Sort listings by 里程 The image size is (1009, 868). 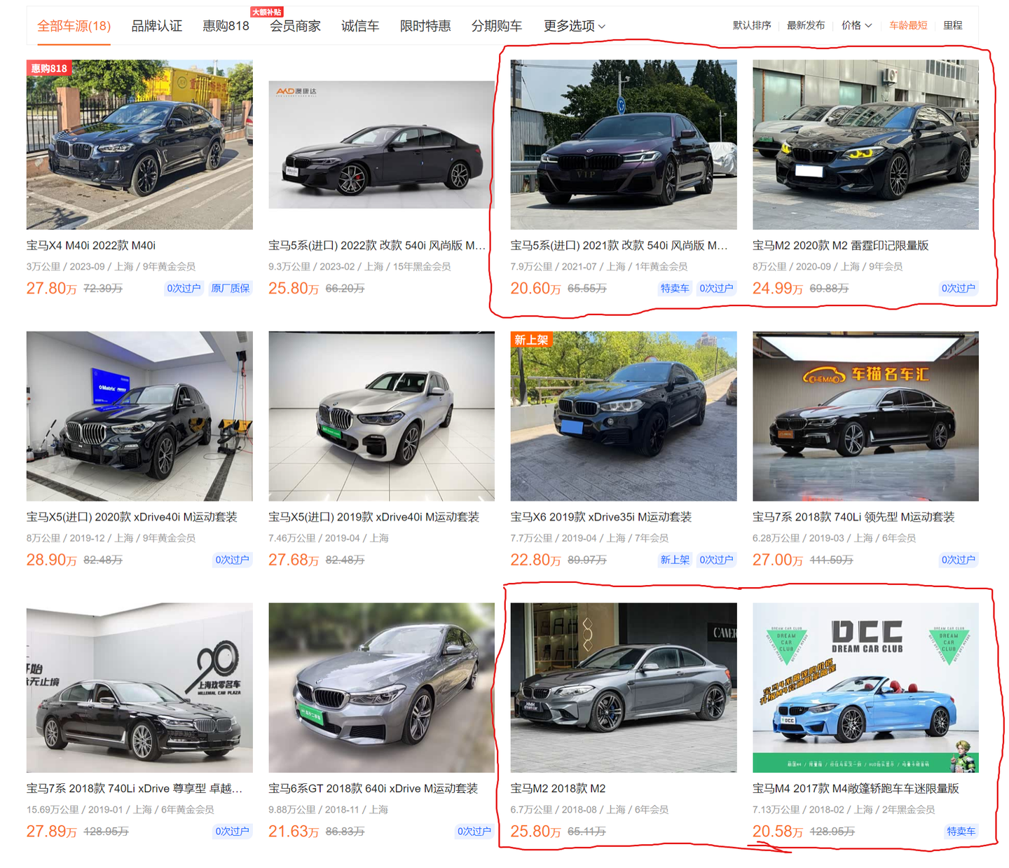click(x=953, y=25)
